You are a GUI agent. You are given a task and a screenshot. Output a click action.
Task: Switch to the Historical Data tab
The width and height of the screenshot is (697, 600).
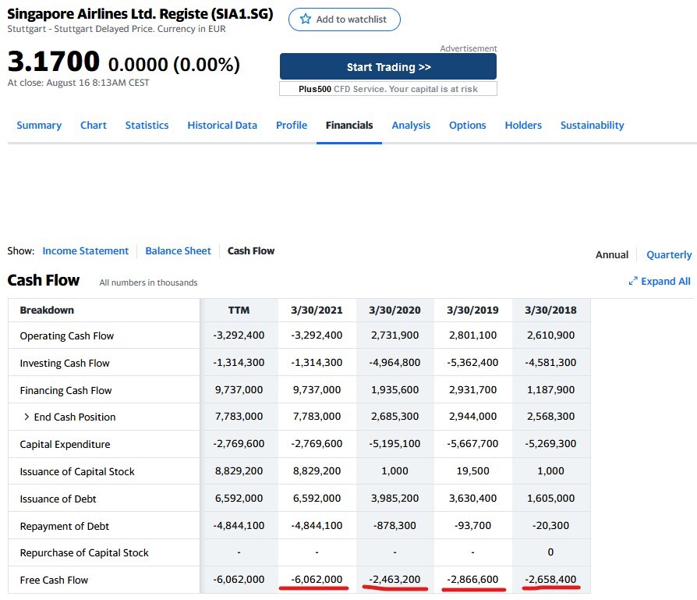pos(222,126)
